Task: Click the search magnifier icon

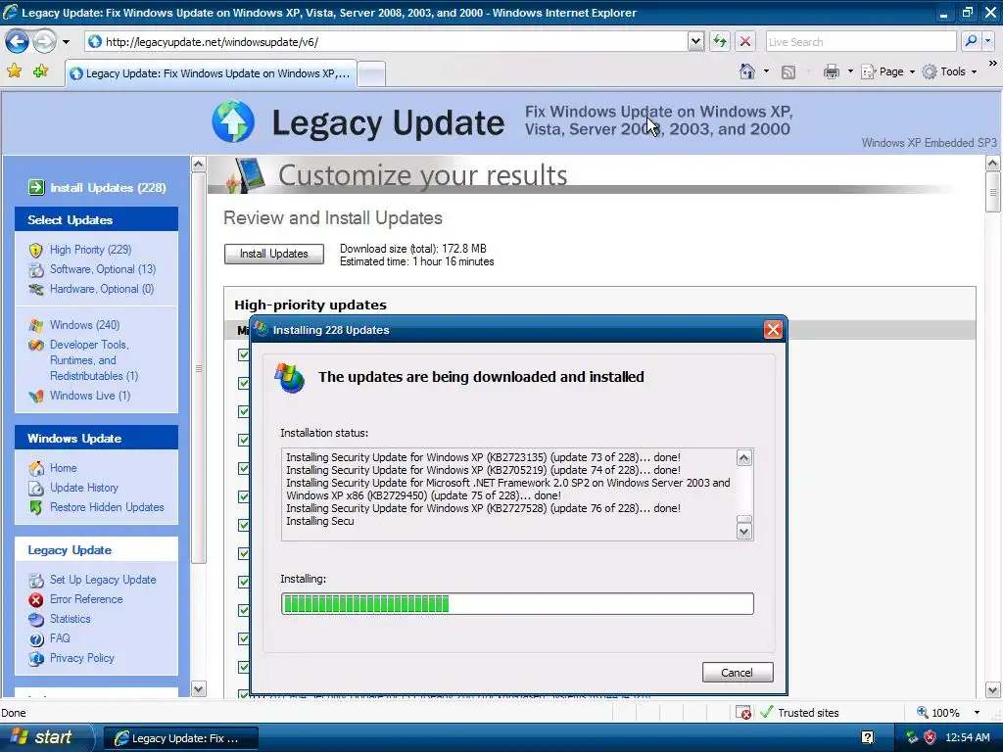Action: [971, 41]
